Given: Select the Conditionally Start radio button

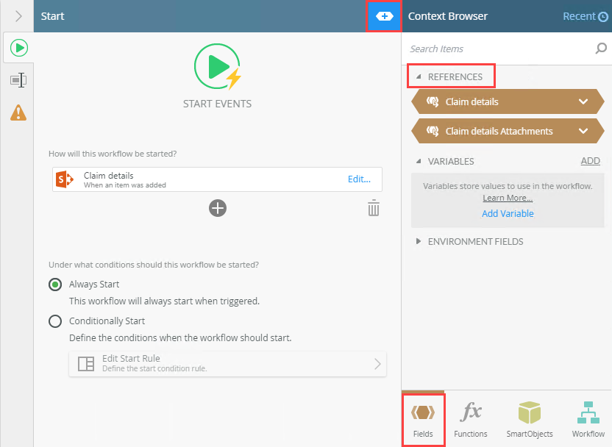Looking at the screenshot, I should tap(55, 321).
